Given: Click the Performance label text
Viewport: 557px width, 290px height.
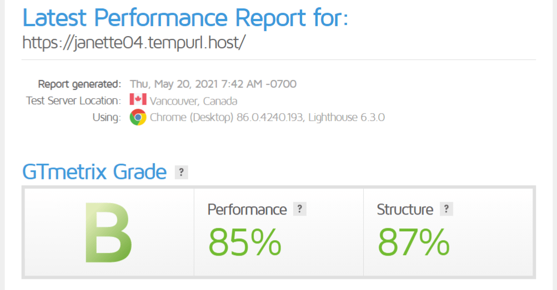Looking at the screenshot, I should (247, 210).
